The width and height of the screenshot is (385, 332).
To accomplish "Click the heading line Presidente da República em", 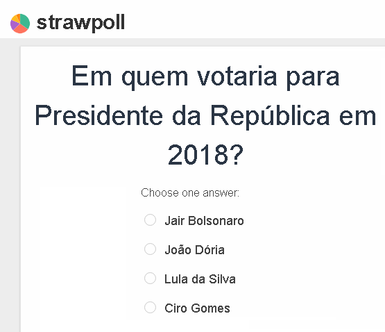I will pos(205,116).
